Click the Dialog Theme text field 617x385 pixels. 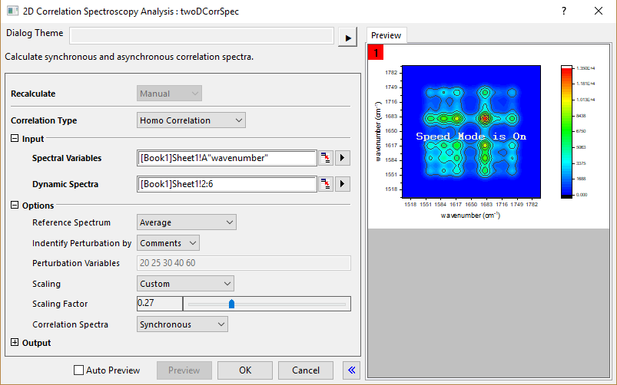point(202,36)
